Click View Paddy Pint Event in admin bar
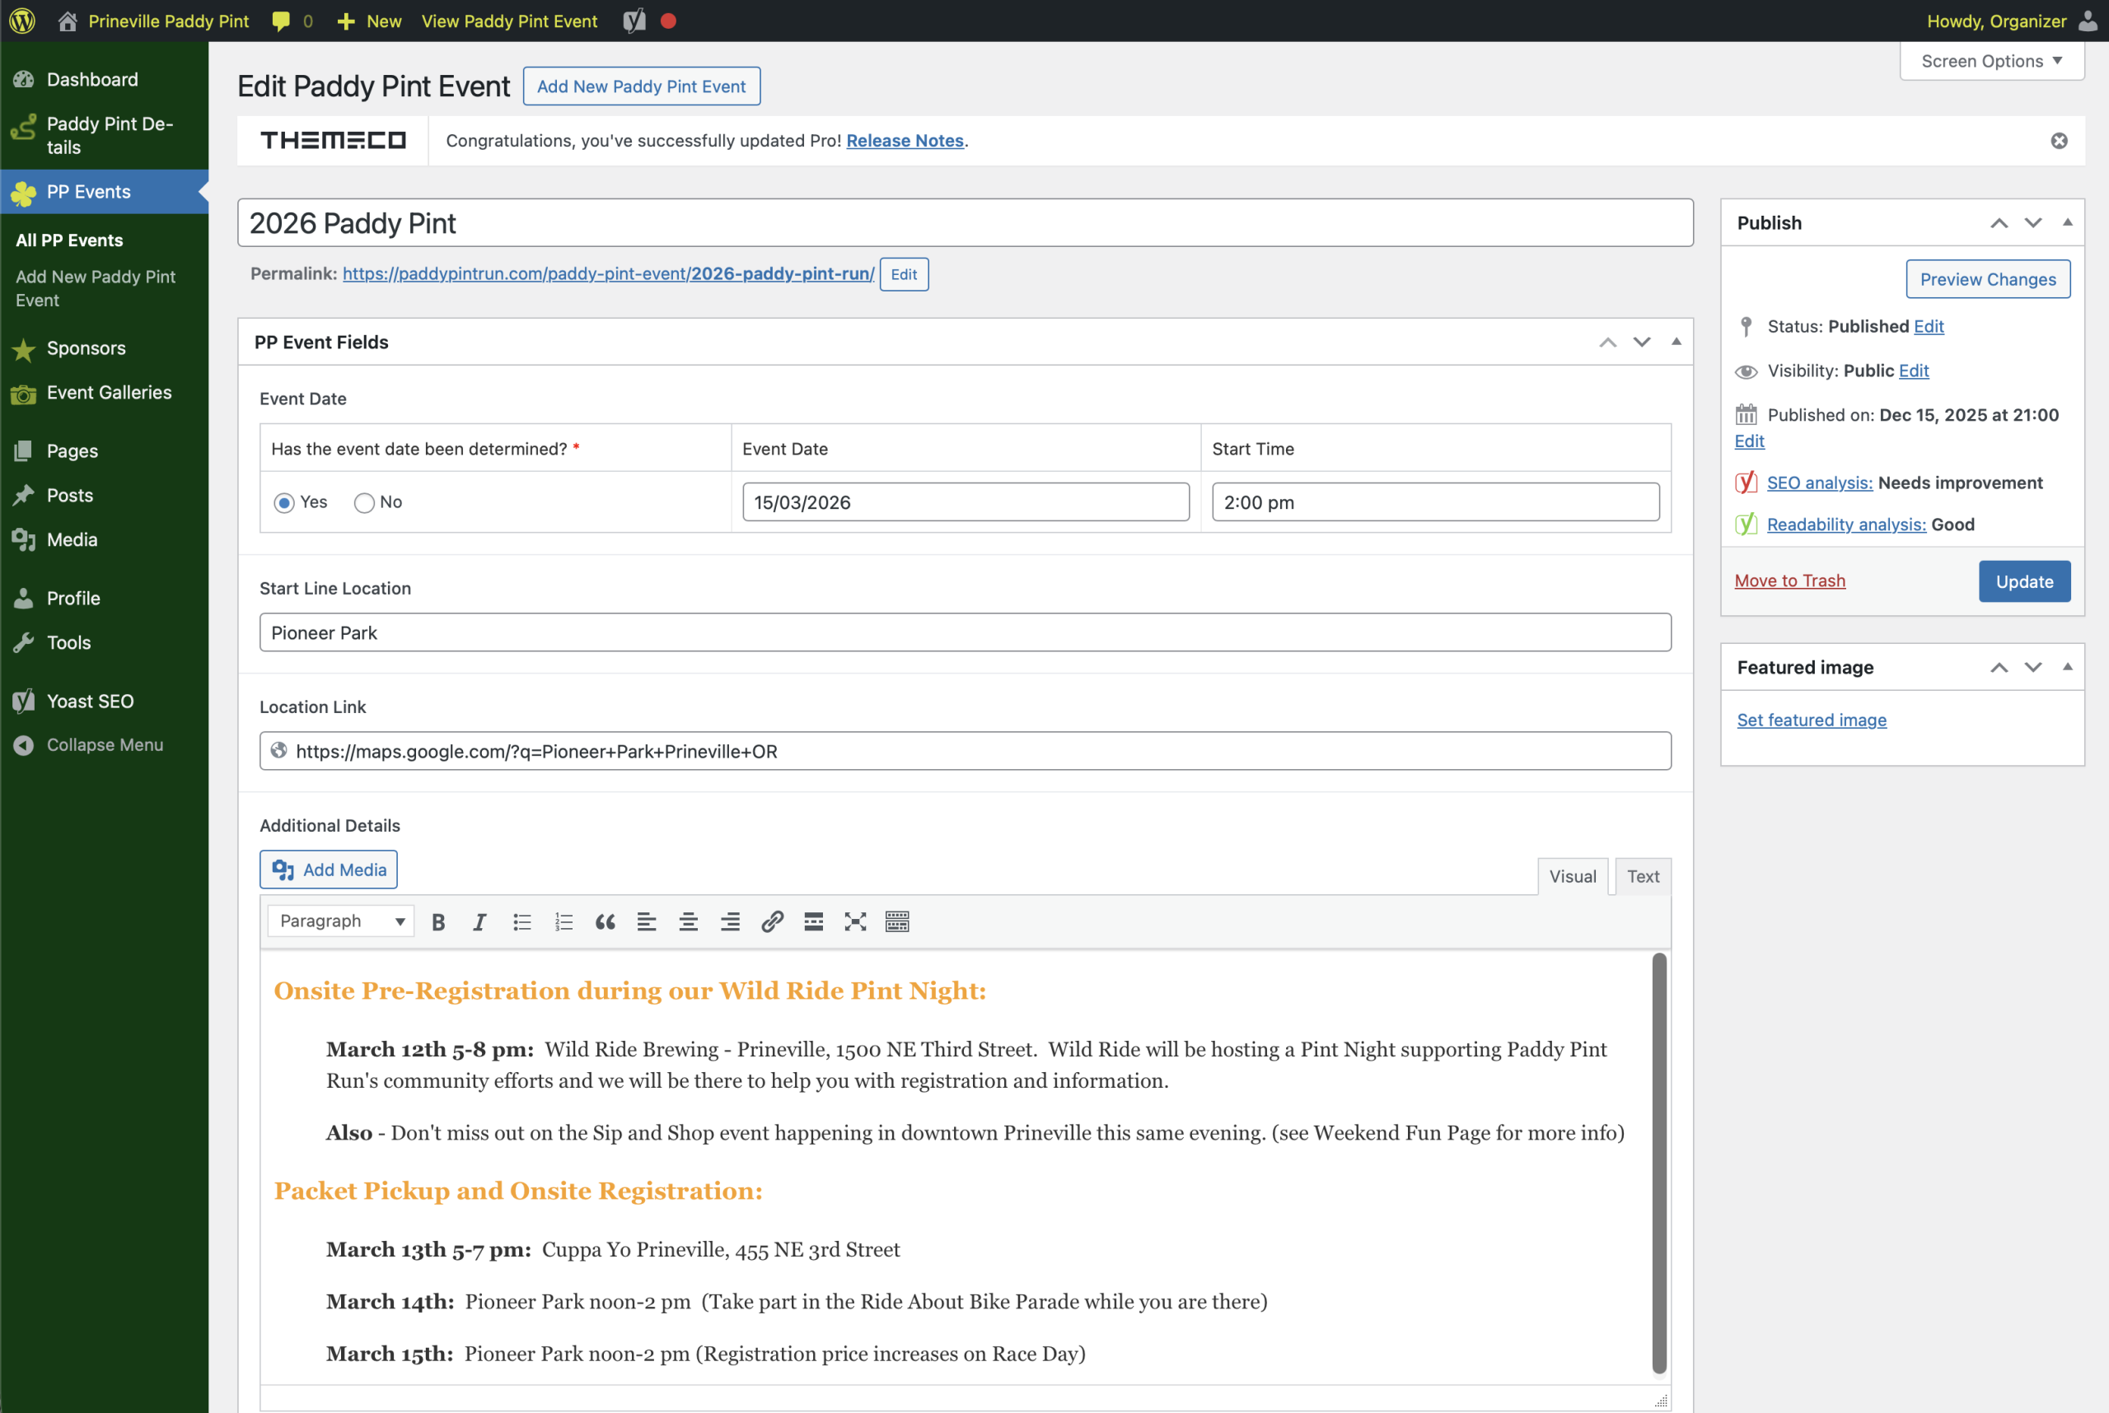Image resolution: width=2109 pixels, height=1413 pixels. pyautogui.click(x=509, y=21)
